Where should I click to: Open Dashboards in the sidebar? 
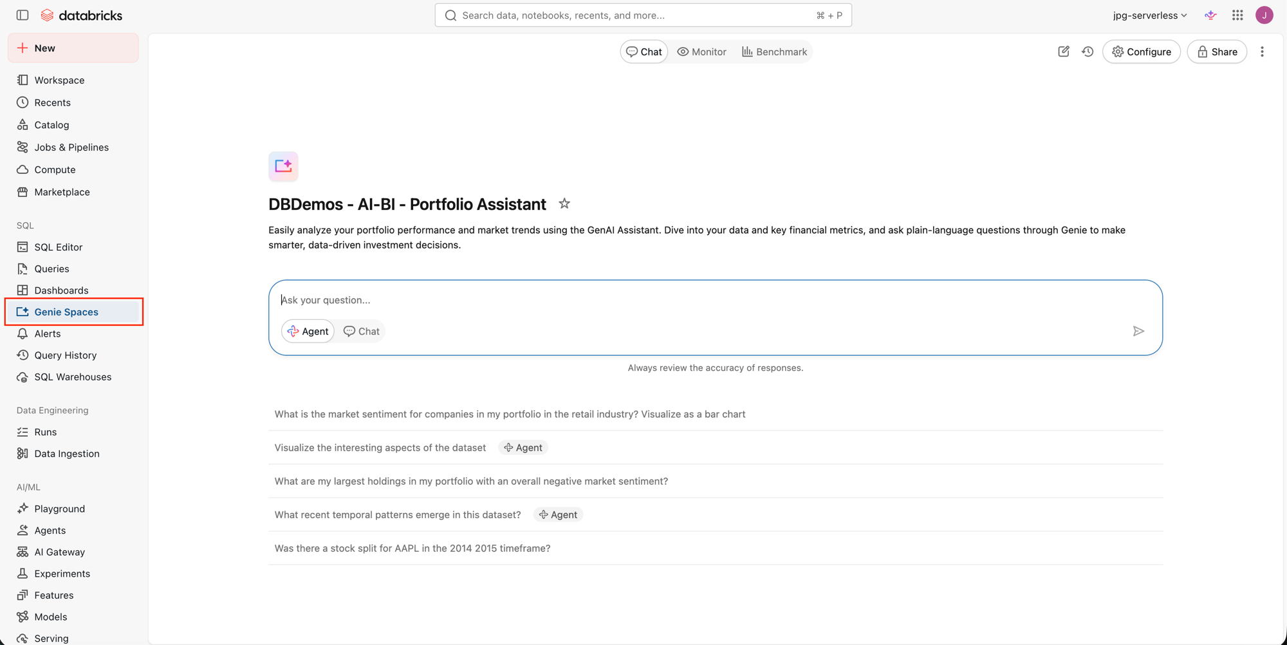[x=73, y=290]
